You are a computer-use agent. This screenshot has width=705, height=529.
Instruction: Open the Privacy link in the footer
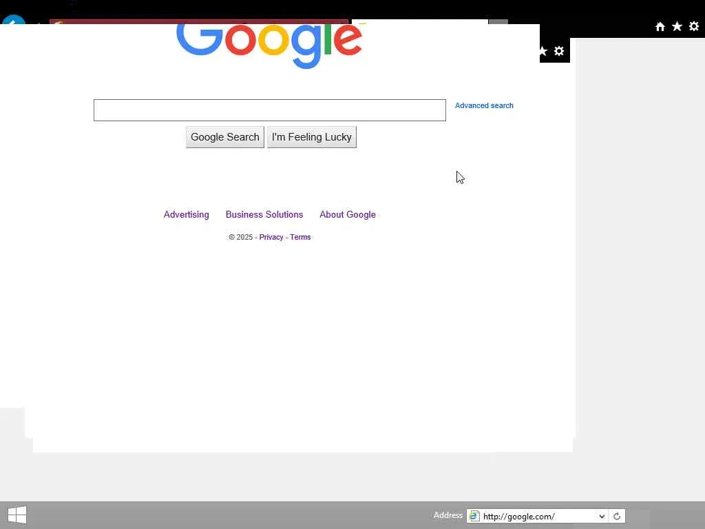[x=271, y=237]
